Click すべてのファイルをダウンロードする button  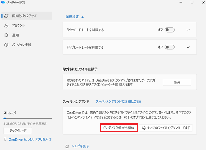[x=166, y=128]
